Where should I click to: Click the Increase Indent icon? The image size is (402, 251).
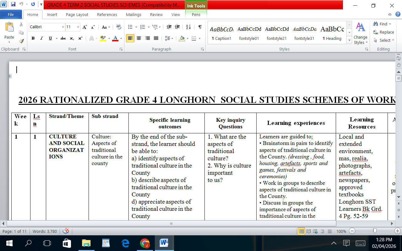coord(177,27)
